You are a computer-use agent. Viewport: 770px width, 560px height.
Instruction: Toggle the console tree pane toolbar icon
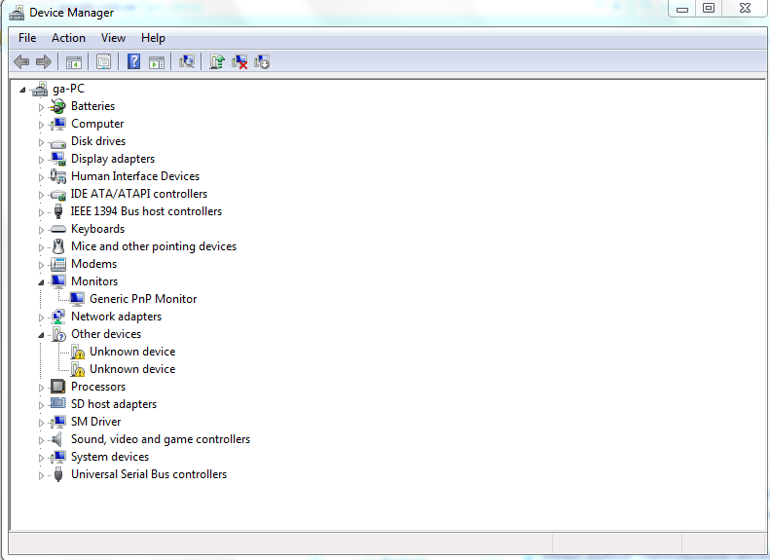[x=74, y=62]
